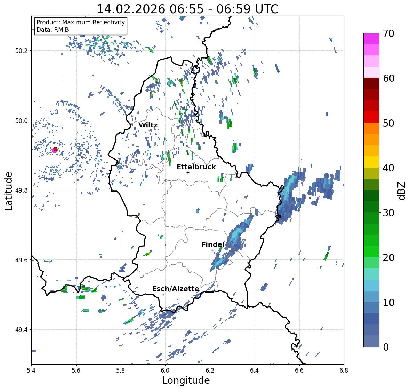Click the red radar location marker
The image size is (410, 389).
(55, 149)
